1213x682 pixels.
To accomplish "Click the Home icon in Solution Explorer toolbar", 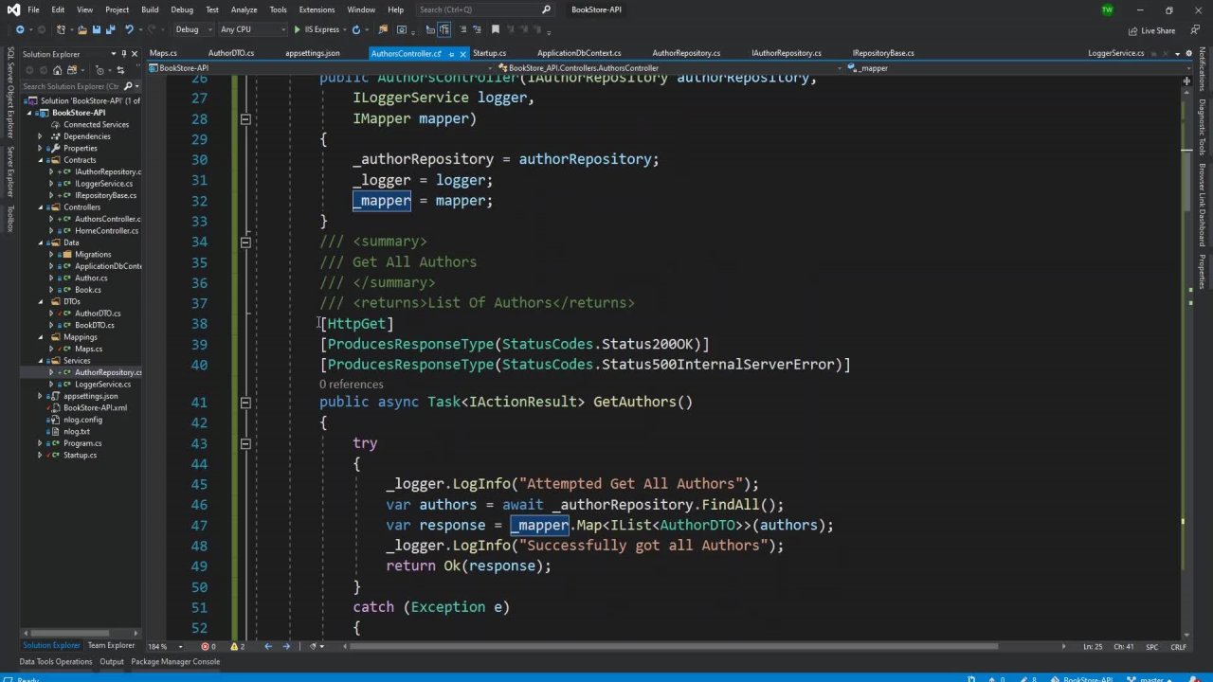I will tap(57, 70).
